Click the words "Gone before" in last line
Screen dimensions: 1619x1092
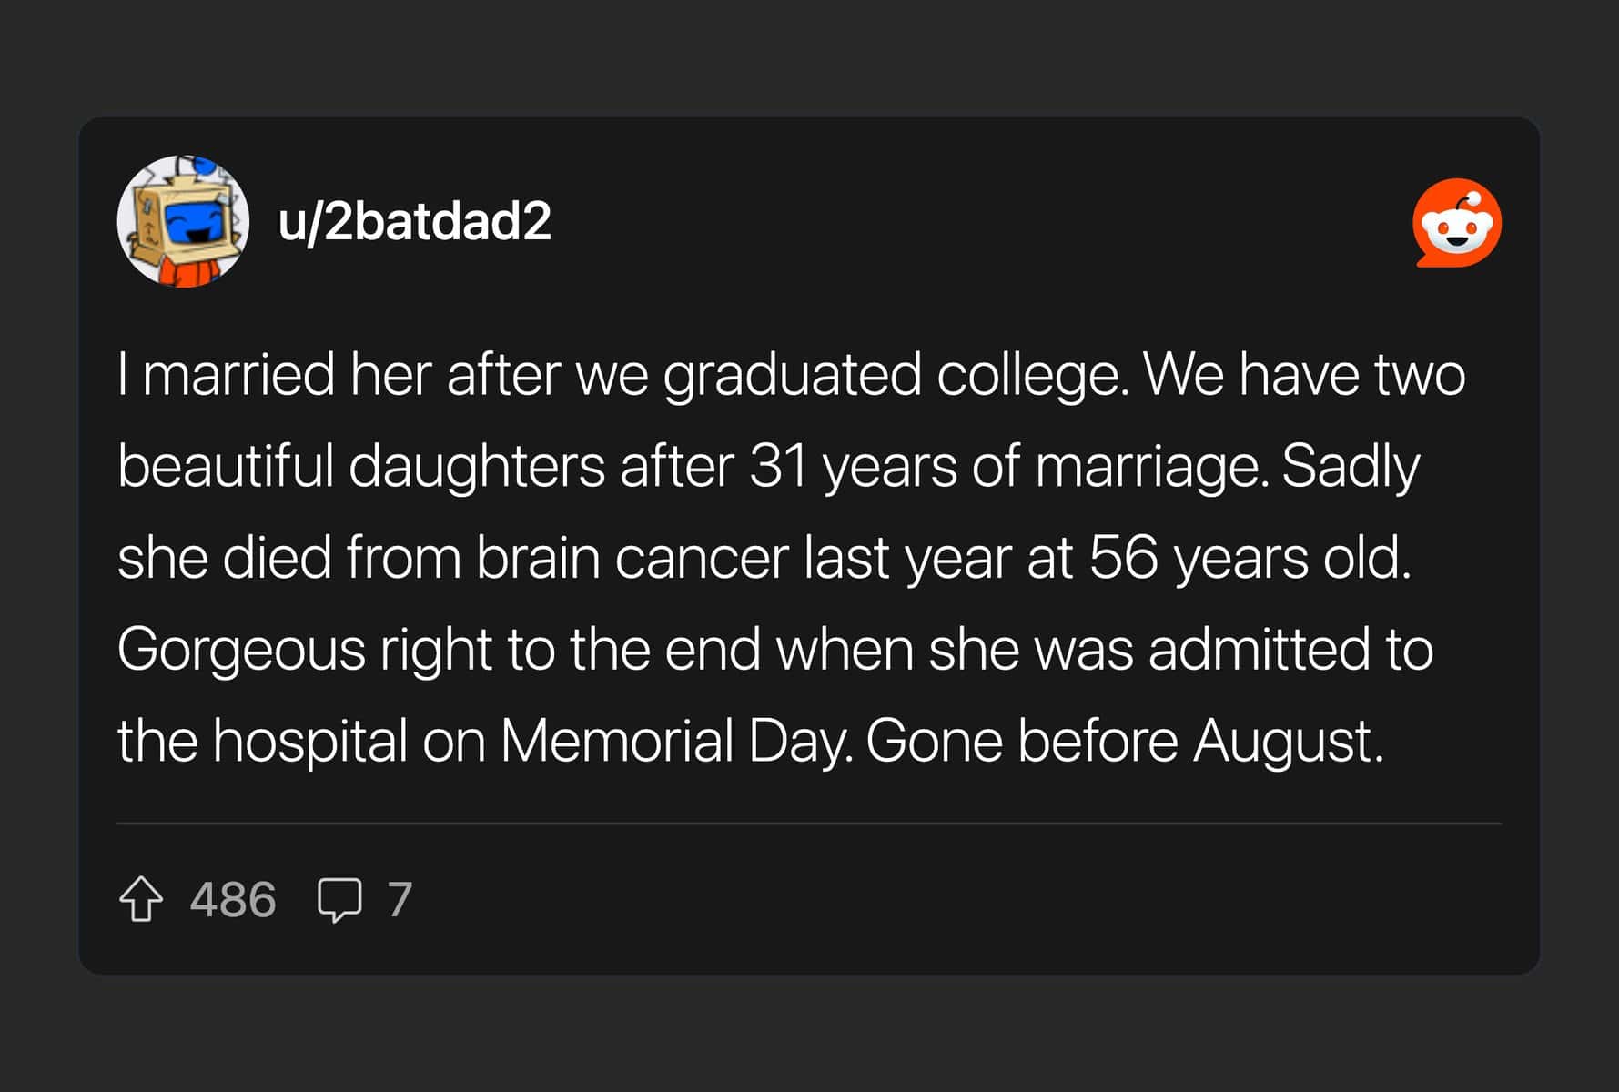(x=1021, y=741)
